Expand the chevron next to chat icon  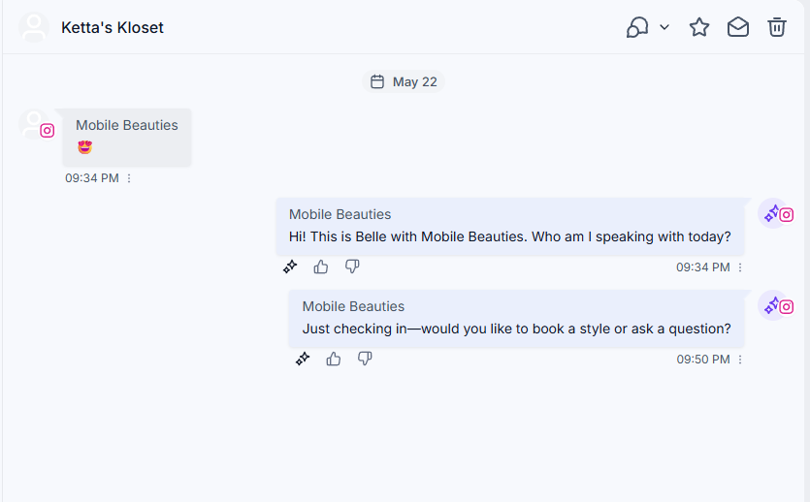click(x=664, y=27)
